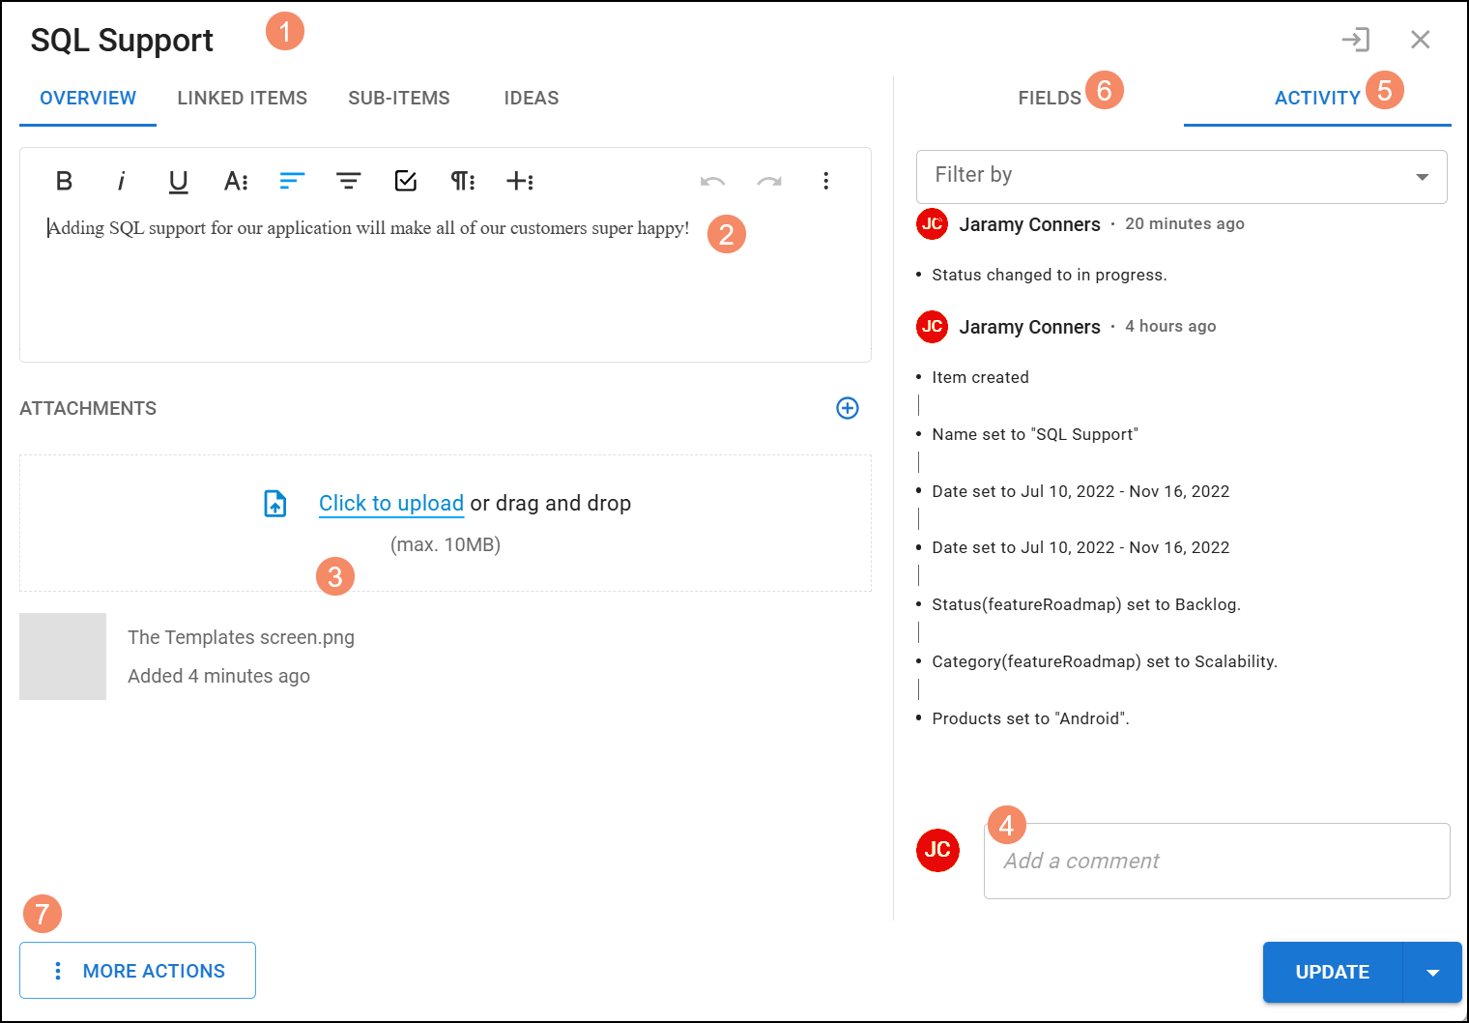Image resolution: width=1469 pixels, height=1023 pixels.
Task: Click the add attachment plus icon
Action: (x=847, y=408)
